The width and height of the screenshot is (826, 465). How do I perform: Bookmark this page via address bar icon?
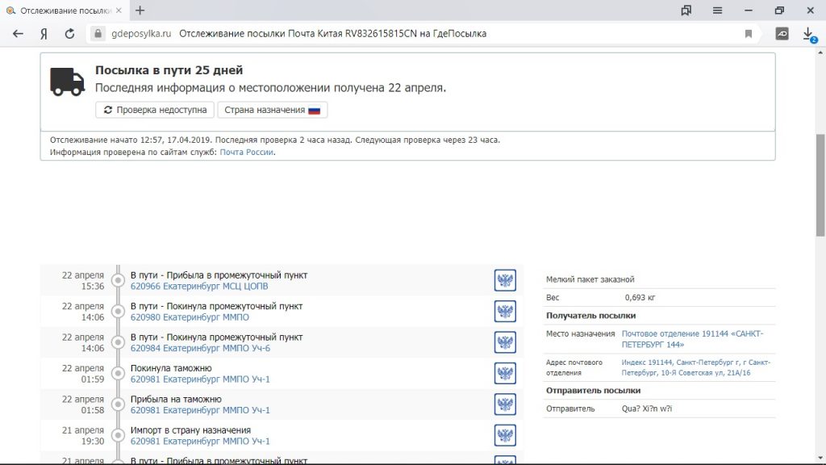click(x=749, y=34)
